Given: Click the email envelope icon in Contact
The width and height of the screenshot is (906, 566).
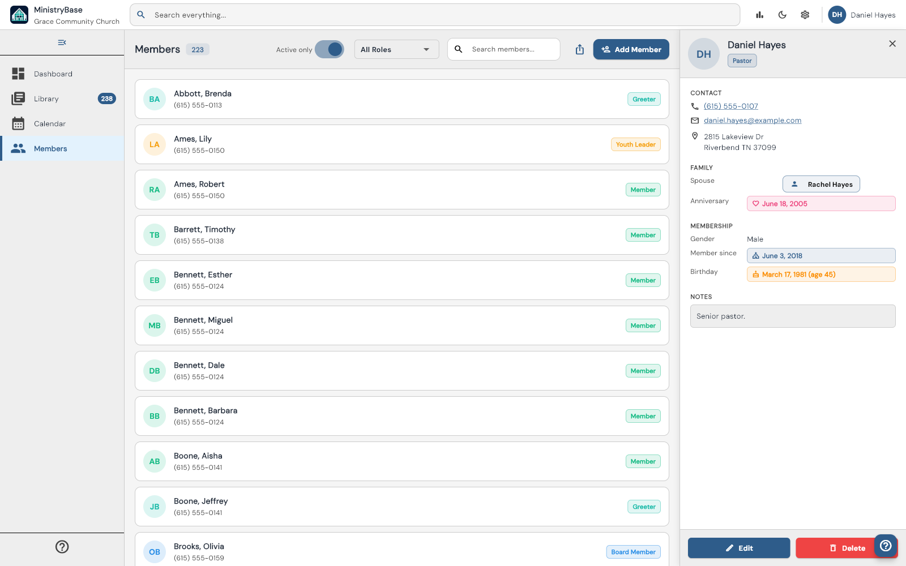Looking at the screenshot, I should 695,121.
